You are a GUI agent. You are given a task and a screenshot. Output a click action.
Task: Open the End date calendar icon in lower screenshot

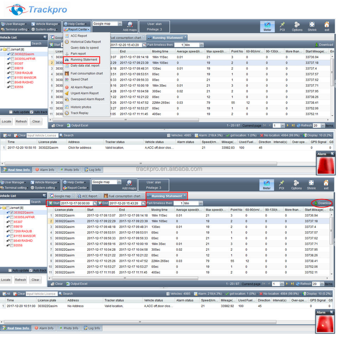(143, 203)
